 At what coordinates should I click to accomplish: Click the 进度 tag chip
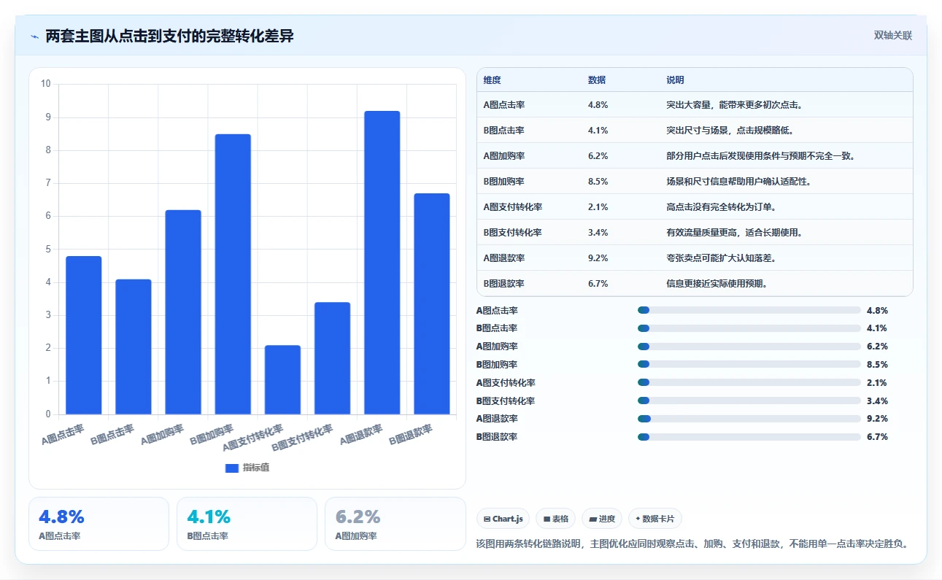point(602,519)
